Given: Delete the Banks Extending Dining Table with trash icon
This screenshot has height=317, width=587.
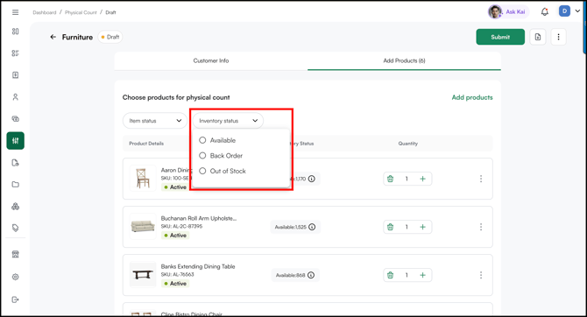Looking at the screenshot, I should pos(390,275).
